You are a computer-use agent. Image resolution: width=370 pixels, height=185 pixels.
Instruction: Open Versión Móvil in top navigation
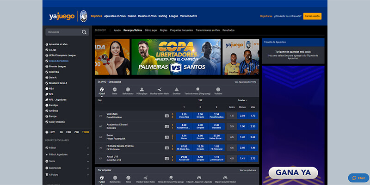[188, 16]
